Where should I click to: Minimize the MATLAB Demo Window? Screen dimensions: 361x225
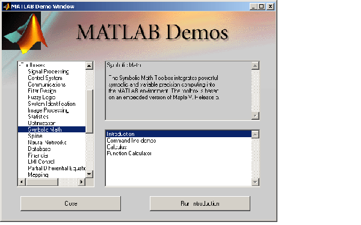253,7
